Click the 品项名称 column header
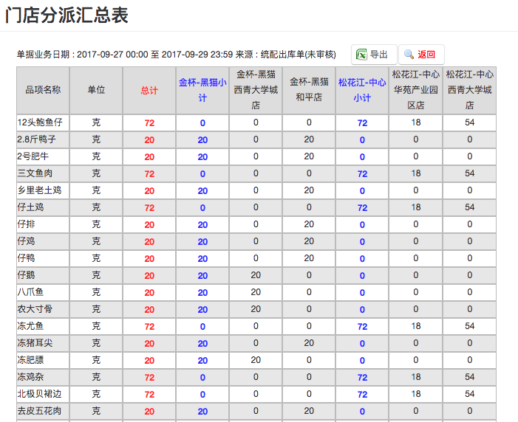 tap(43, 90)
